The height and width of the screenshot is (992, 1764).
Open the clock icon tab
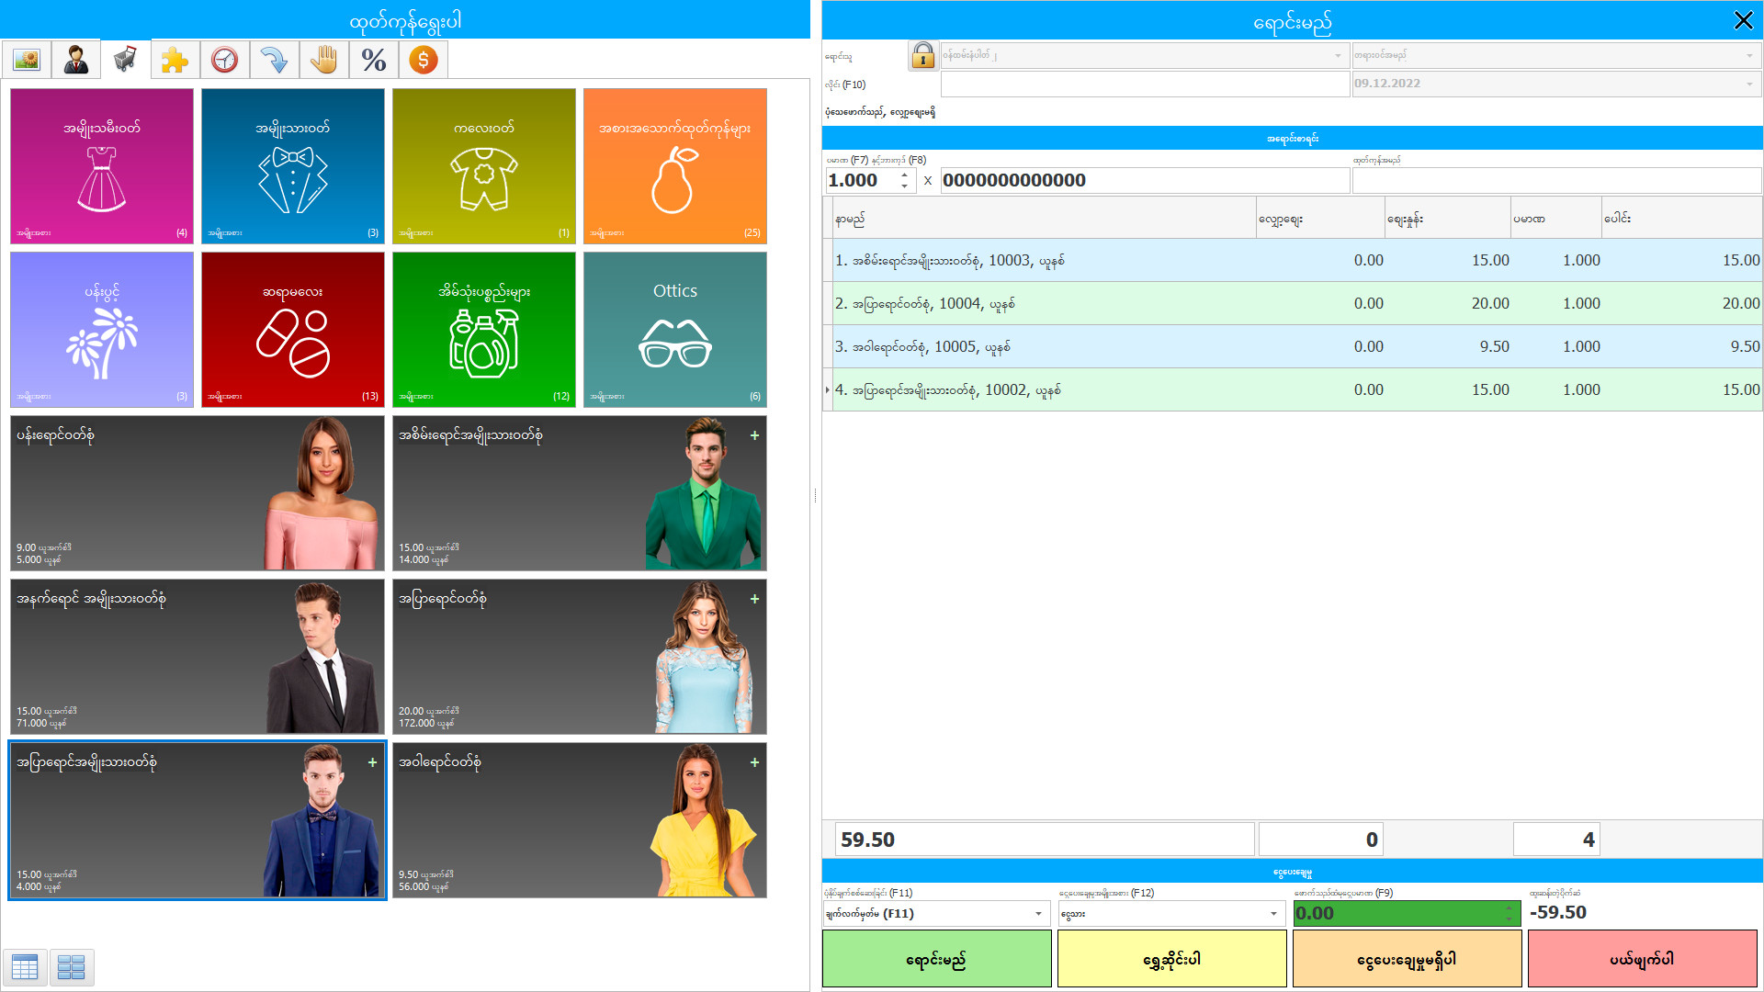click(x=225, y=61)
